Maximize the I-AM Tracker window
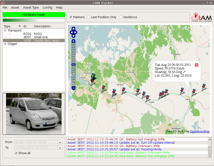This screenshot has width=214, height=166. 207,3
